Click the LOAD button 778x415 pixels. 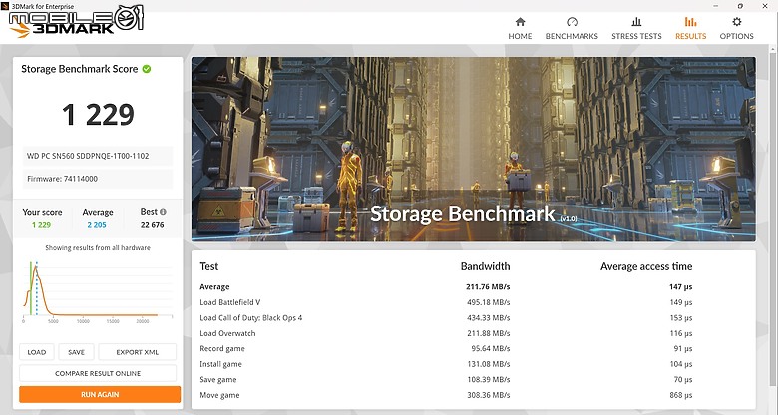click(37, 352)
